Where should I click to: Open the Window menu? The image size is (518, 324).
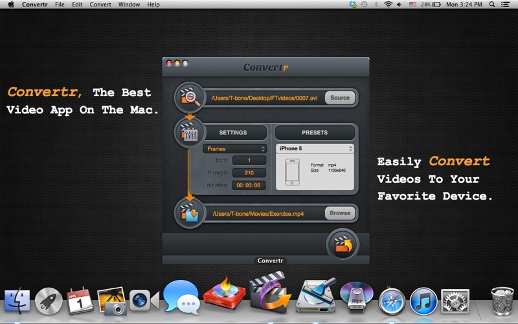(129, 5)
